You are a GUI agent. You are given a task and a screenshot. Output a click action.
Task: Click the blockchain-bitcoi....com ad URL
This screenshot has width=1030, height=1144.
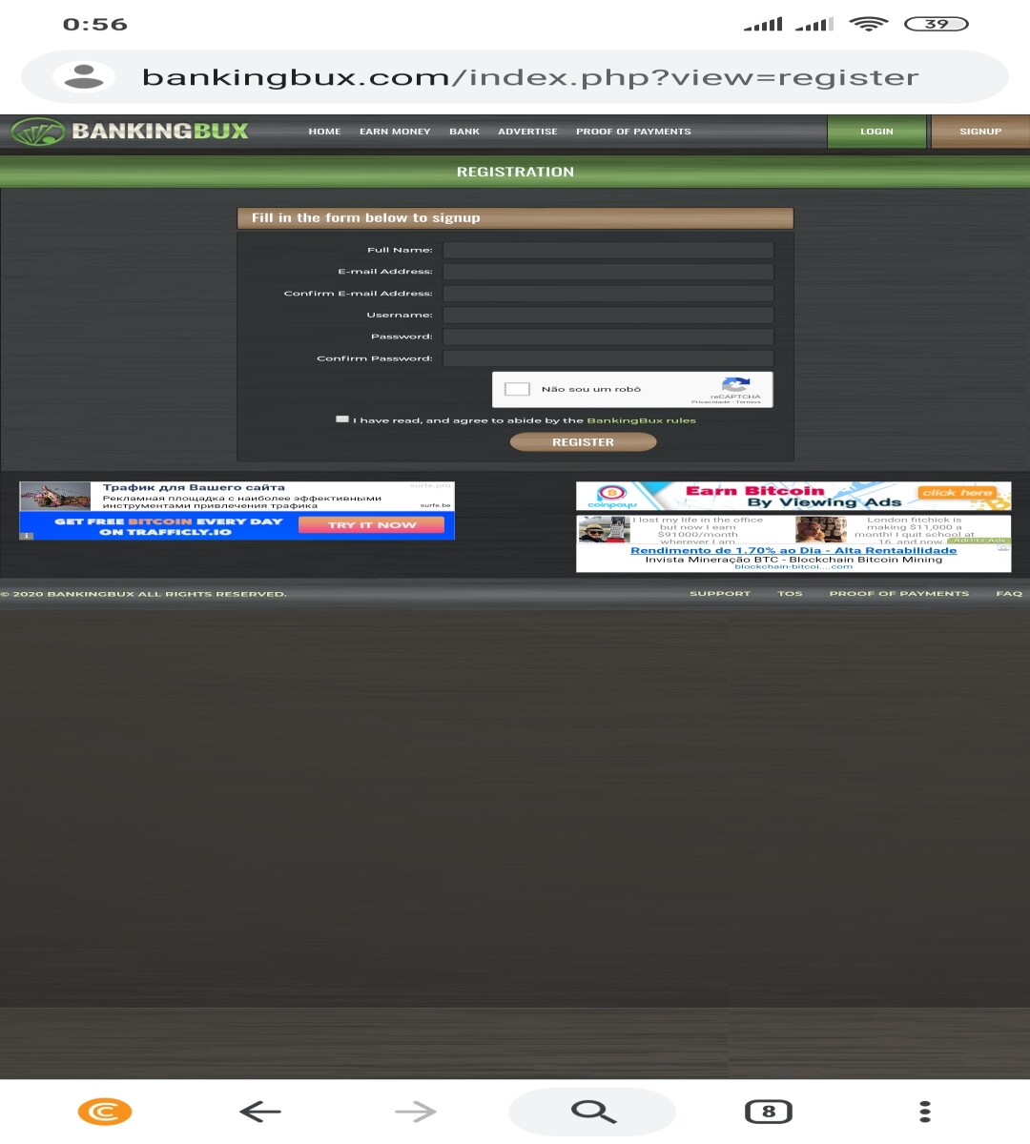point(793,566)
